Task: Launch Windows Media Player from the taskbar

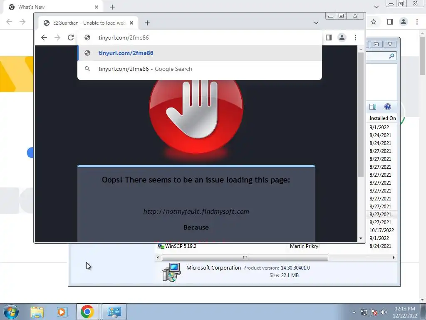Action: [x=62, y=312]
